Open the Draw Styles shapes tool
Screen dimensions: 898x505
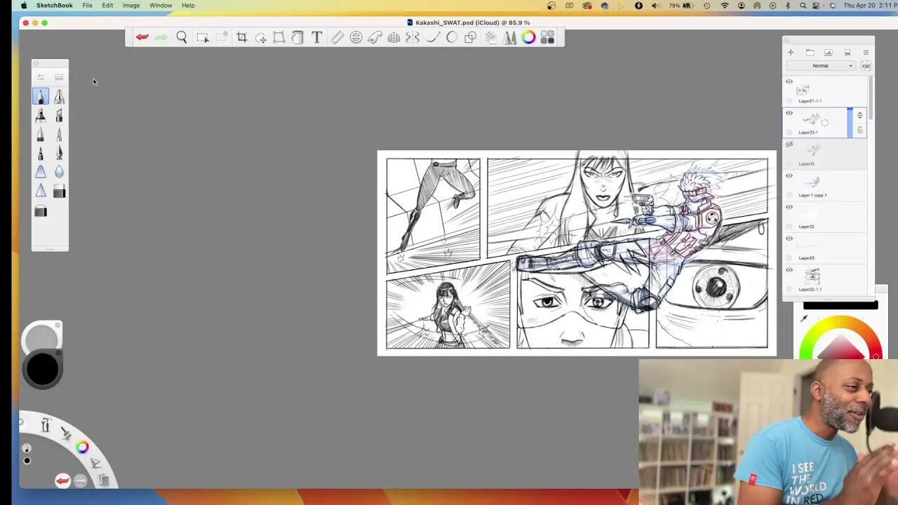click(471, 37)
